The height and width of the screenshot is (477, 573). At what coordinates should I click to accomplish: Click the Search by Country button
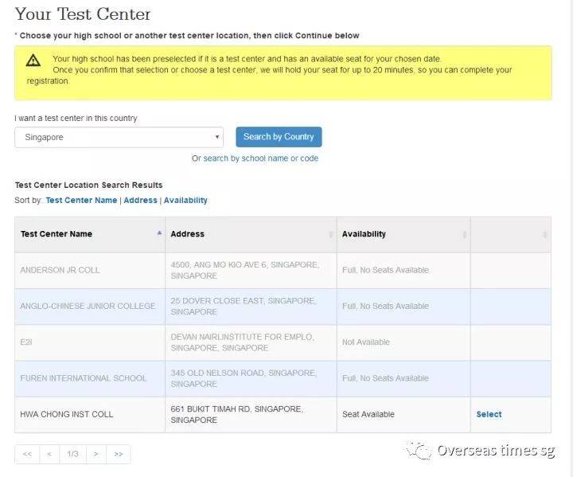279,137
